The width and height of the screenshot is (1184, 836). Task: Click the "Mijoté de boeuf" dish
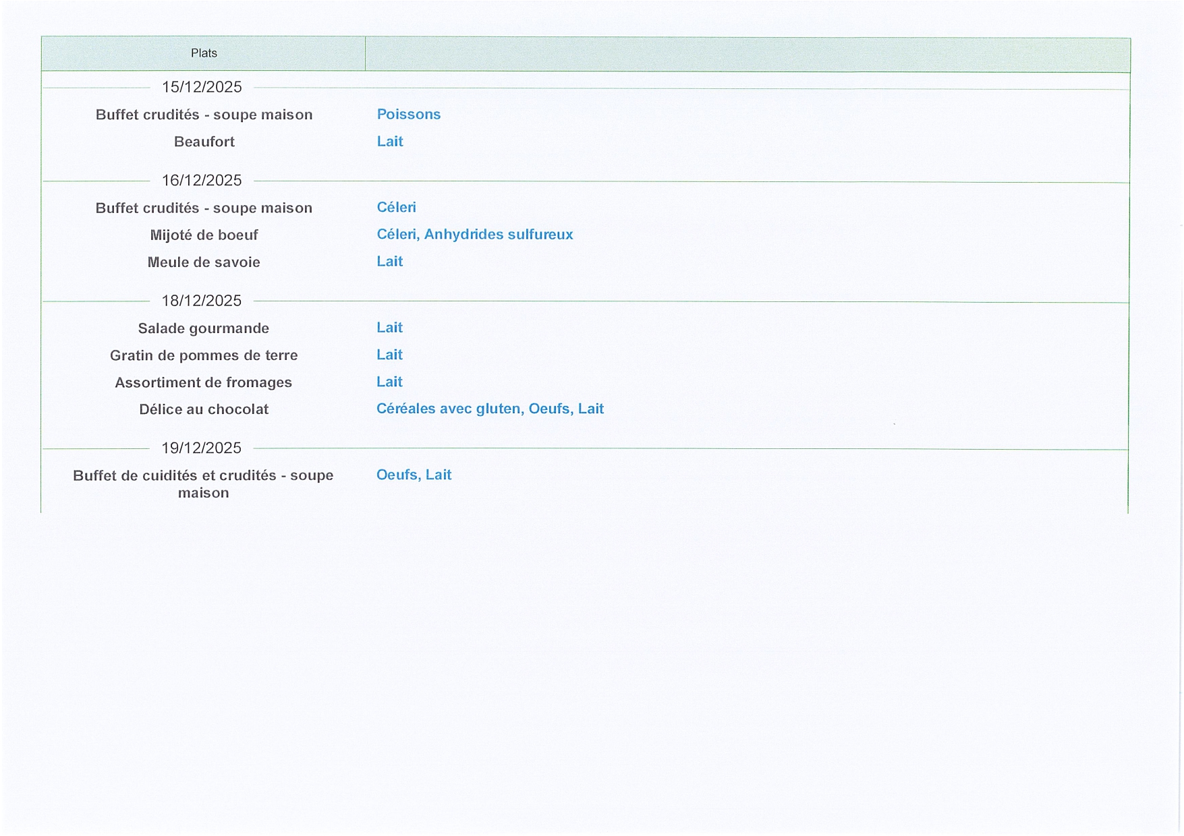[x=204, y=235]
